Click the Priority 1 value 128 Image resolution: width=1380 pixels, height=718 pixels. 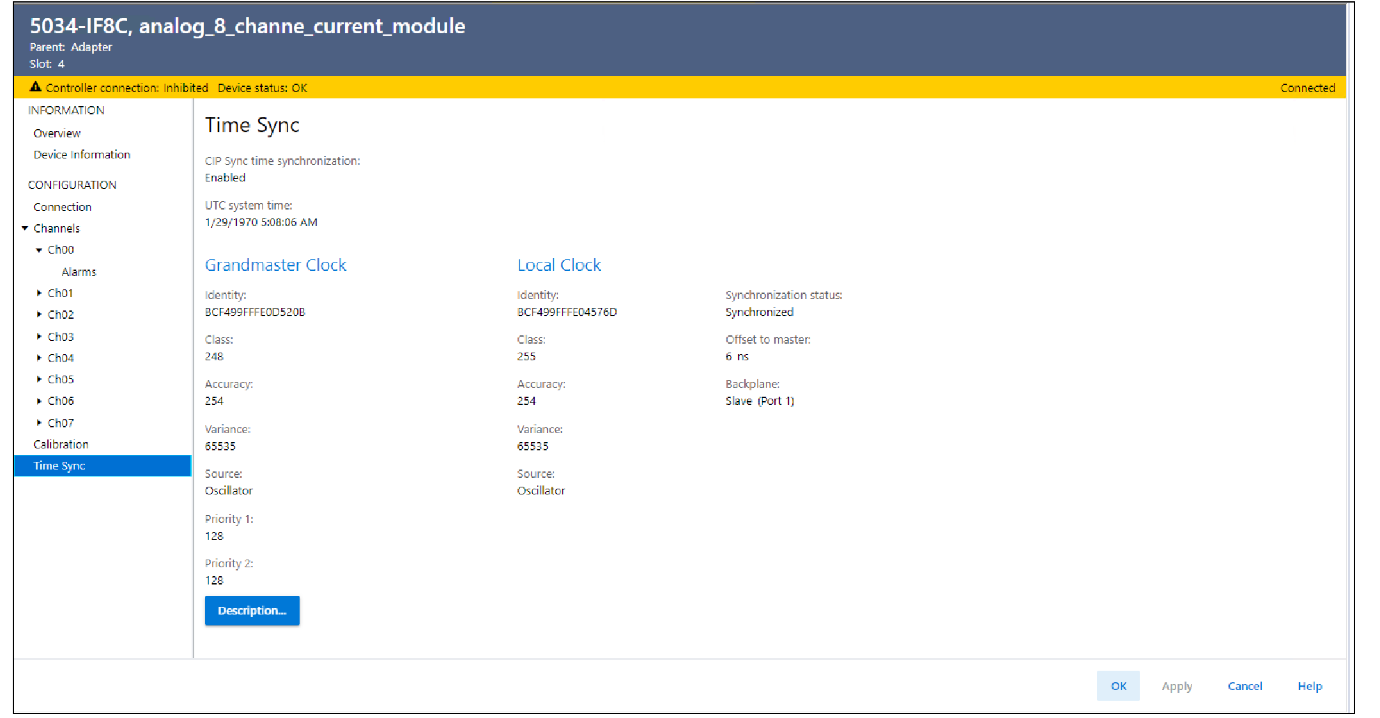[214, 536]
